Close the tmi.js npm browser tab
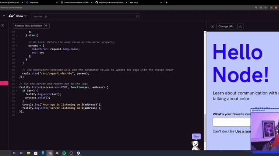The width and height of the screenshot is (279, 156). click(x=161, y=3)
